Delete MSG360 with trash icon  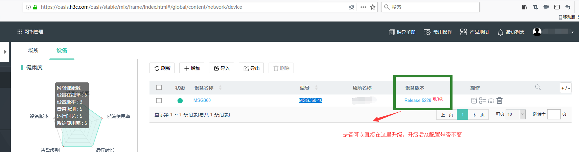500,101
